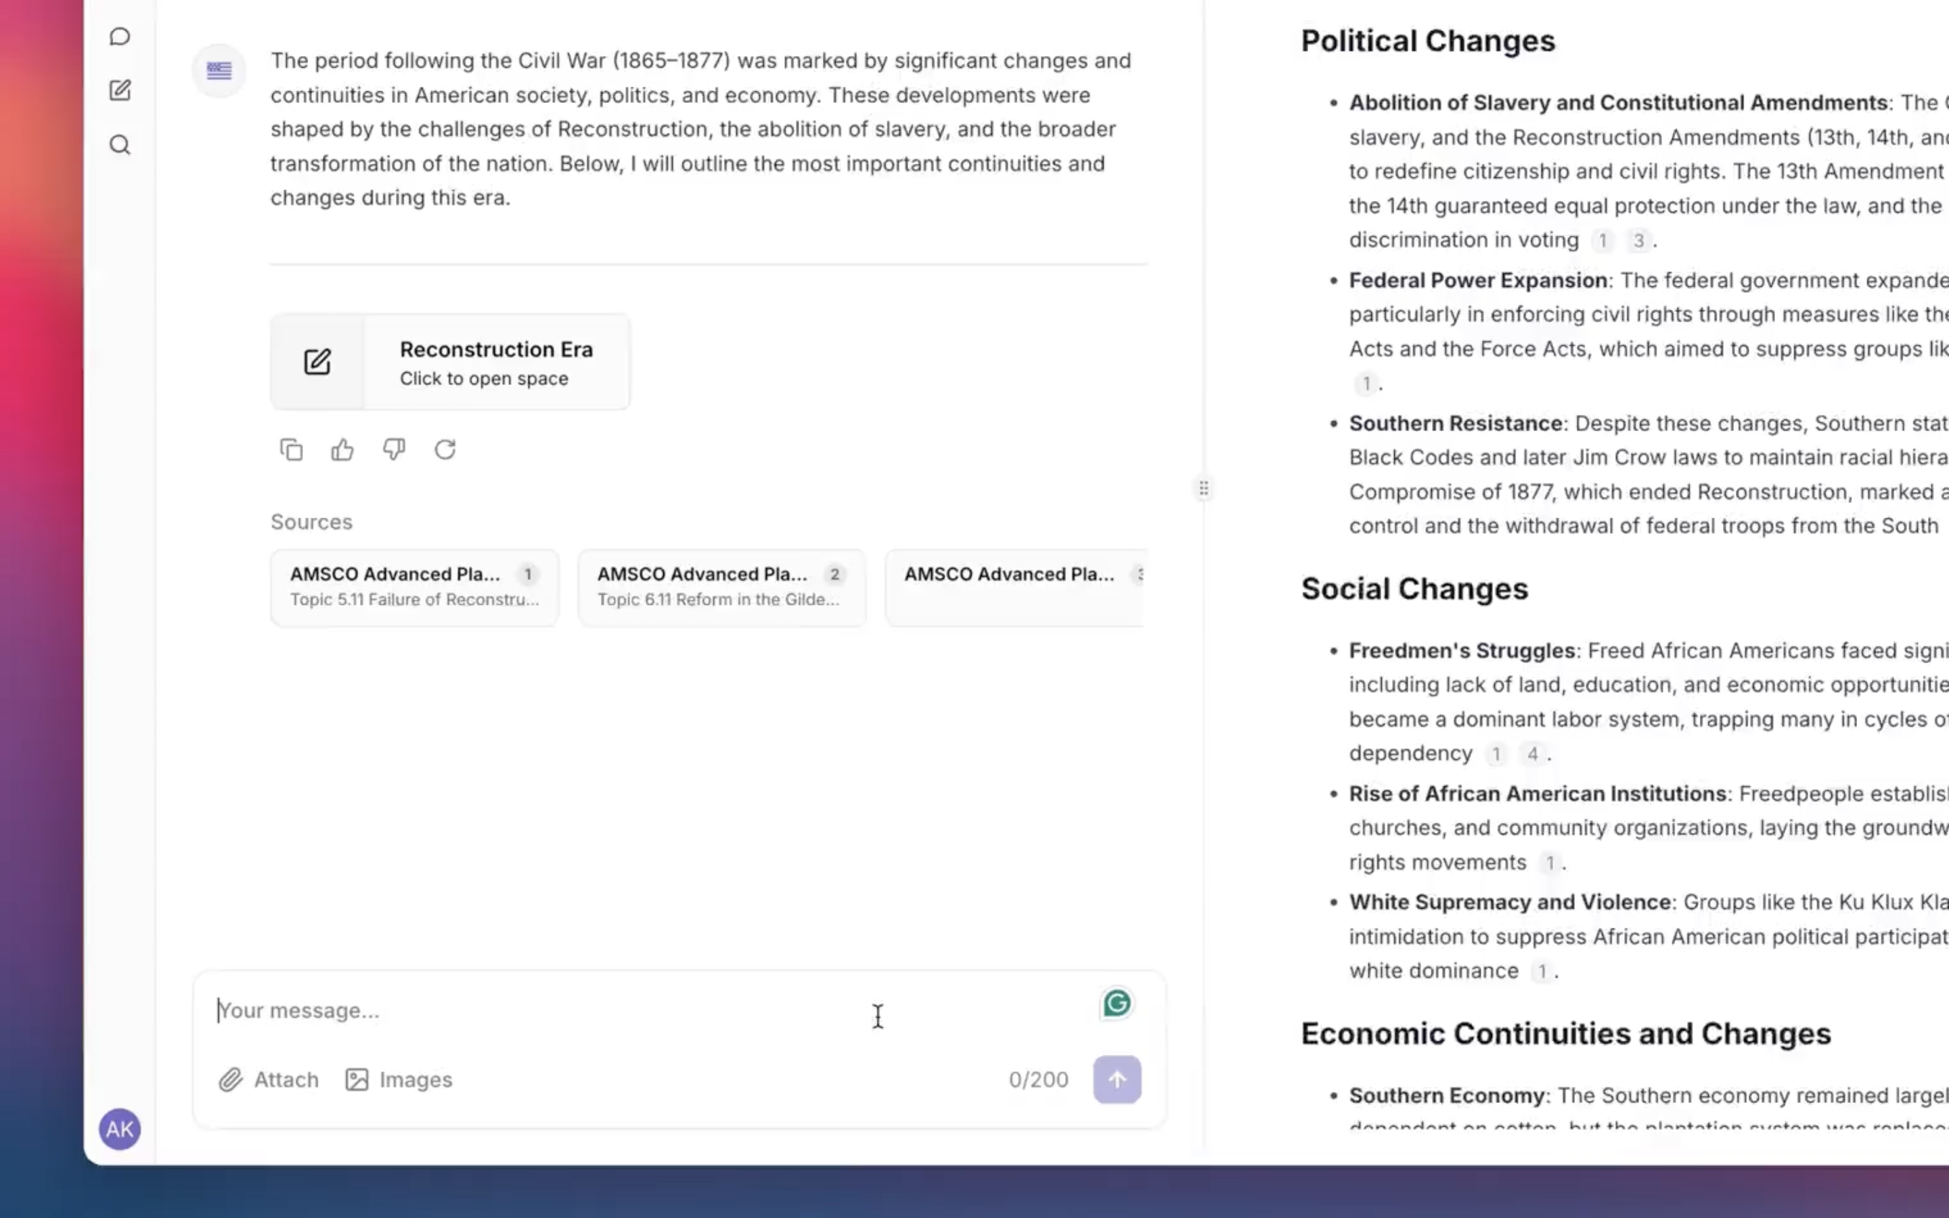Click citation 1 under Federal Power Expansion
1949x1218 pixels.
tap(1366, 384)
